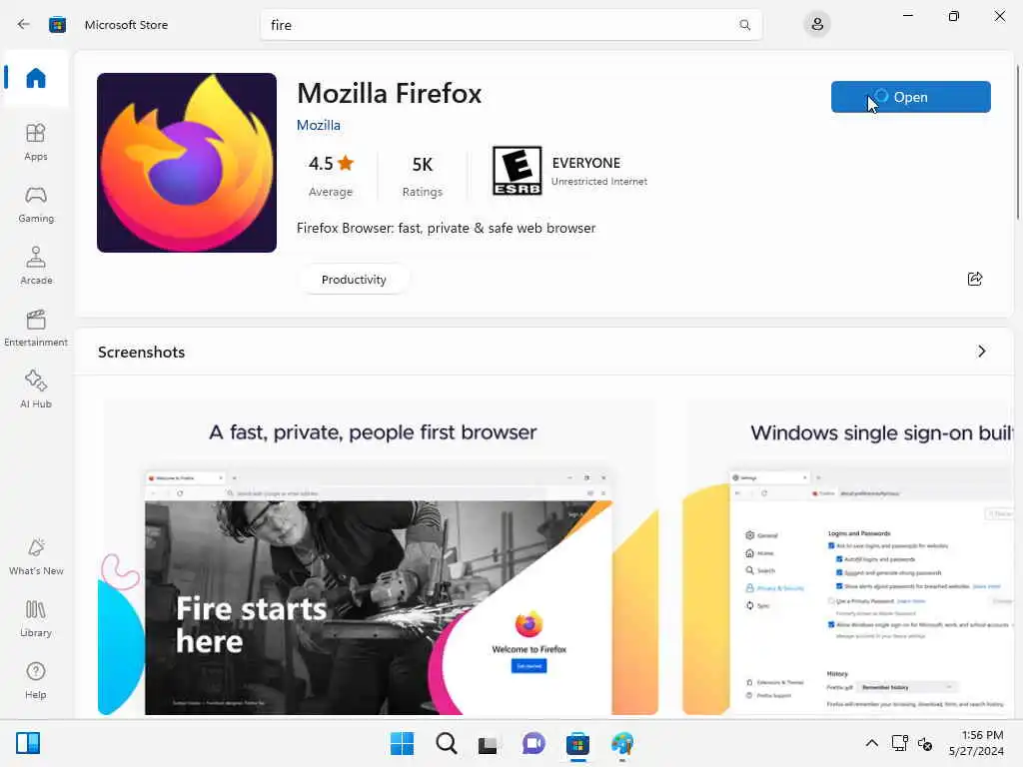Screen dimensions: 1023x767
Task: Click the user account profile icon
Action: pyautogui.click(x=817, y=25)
